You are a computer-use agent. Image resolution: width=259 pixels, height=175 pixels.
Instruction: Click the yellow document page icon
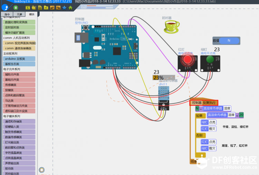(x=40, y=8)
